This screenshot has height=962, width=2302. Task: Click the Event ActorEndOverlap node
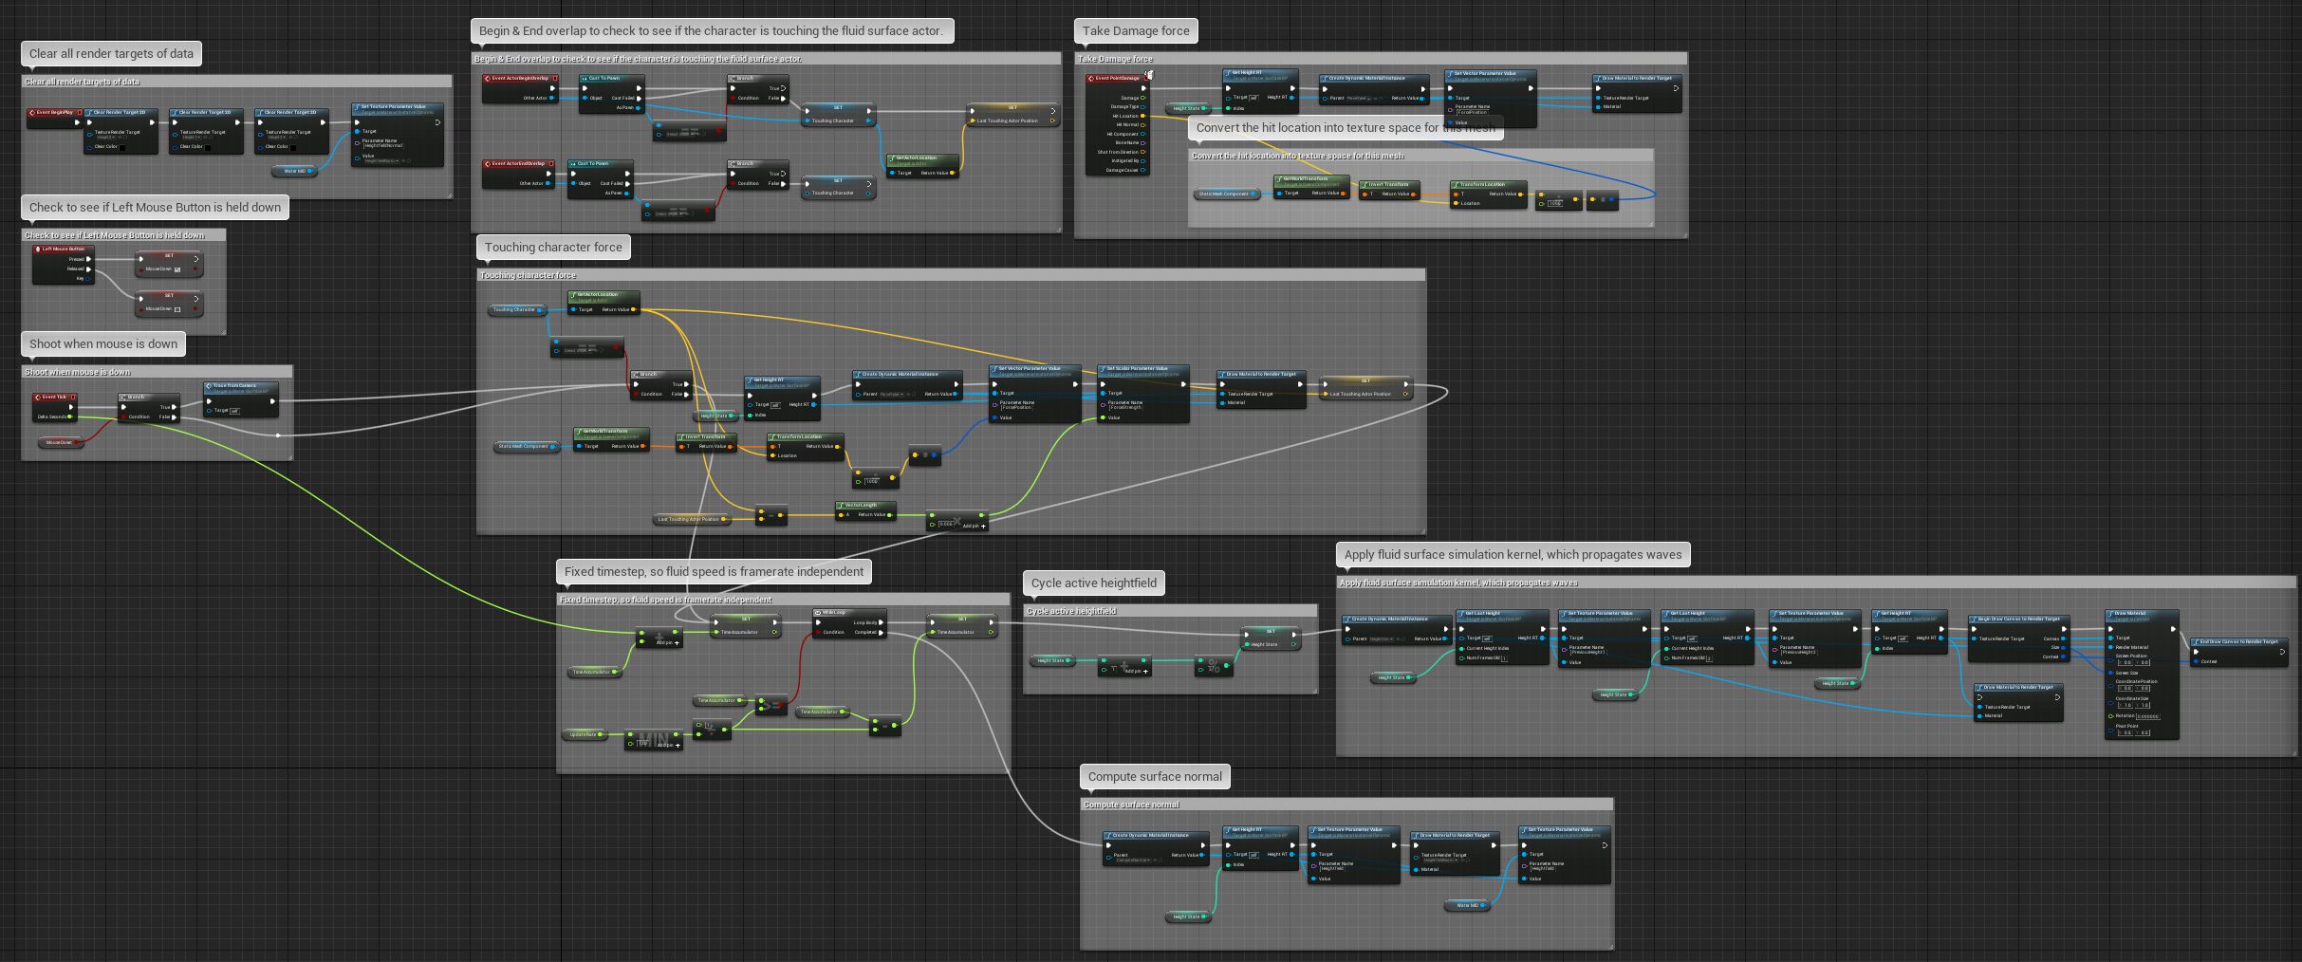click(517, 164)
